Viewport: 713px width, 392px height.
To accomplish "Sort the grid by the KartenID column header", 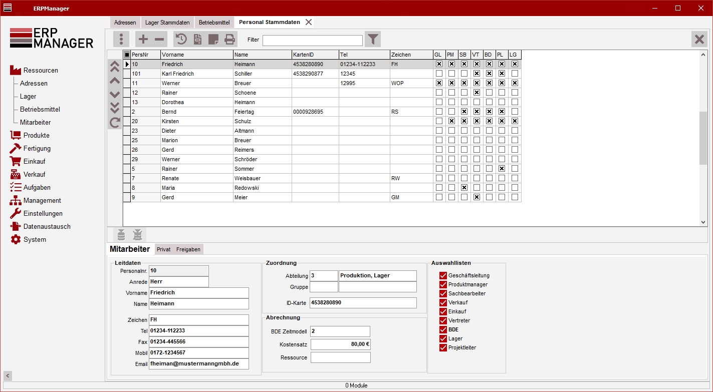I will coord(315,55).
